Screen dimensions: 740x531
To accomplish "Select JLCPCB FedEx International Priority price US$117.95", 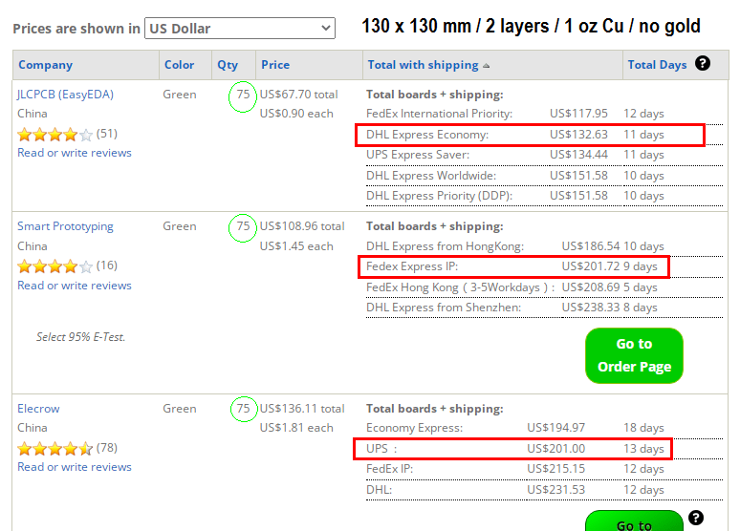I will (578, 114).
